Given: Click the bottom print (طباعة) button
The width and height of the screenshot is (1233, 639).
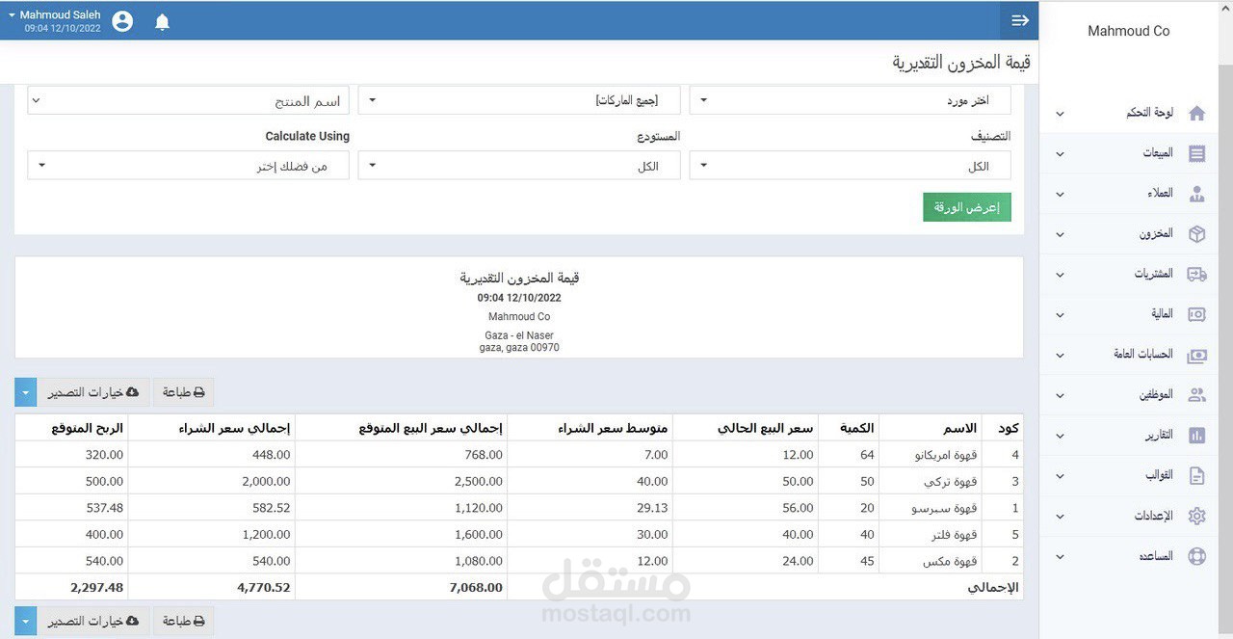Looking at the screenshot, I should [183, 621].
